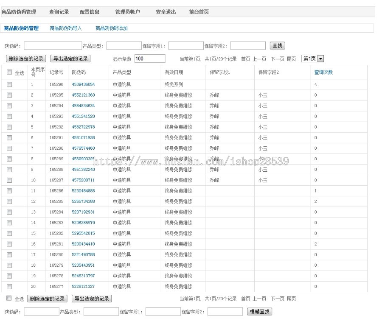Check the row for record 165277
This screenshot has width=382, height=321.
tap(9, 287)
